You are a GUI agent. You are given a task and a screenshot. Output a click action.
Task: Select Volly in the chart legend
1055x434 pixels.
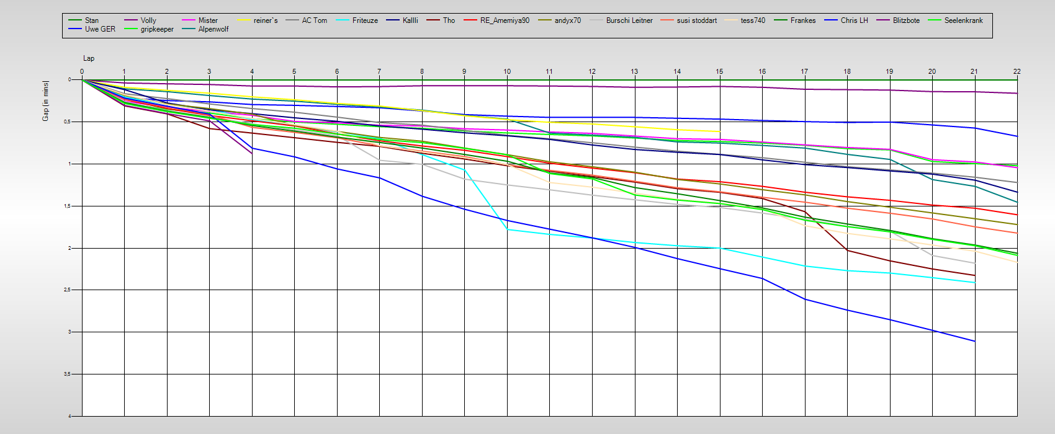point(148,20)
